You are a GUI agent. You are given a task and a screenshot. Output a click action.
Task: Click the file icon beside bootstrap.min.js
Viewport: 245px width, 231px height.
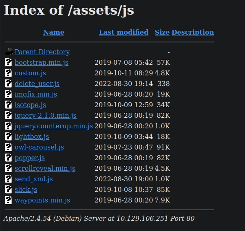click(x=9, y=62)
